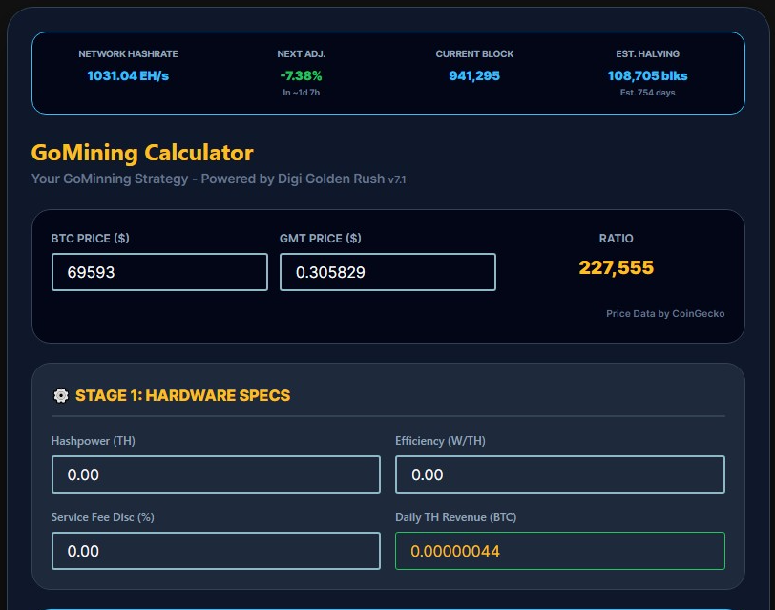Click the Daily TH Revenue field

[x=560, y=551]
